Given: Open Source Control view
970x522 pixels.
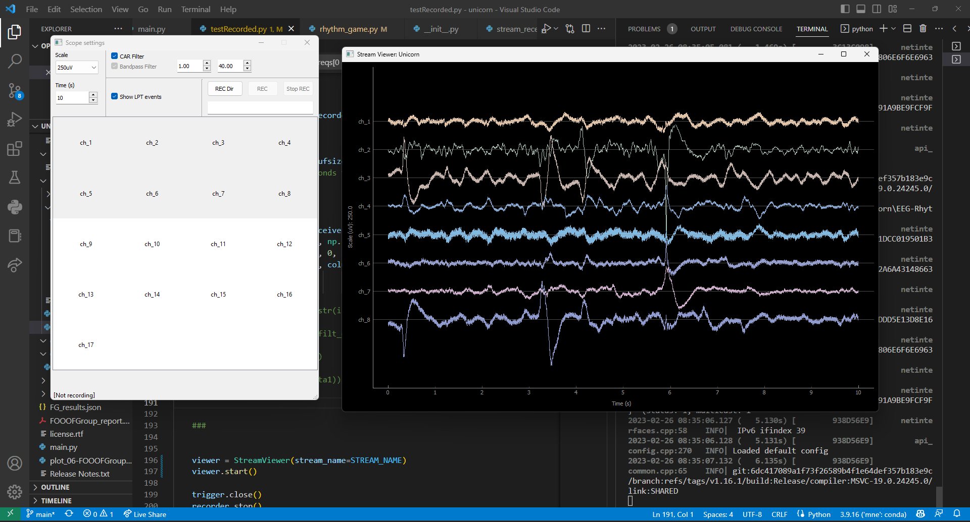Looking at the screenshot, I should [15, 91].
